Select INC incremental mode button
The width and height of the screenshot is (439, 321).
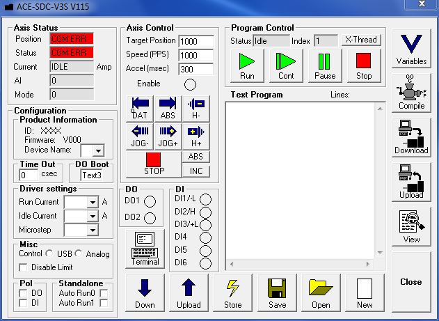coord(196,171)
